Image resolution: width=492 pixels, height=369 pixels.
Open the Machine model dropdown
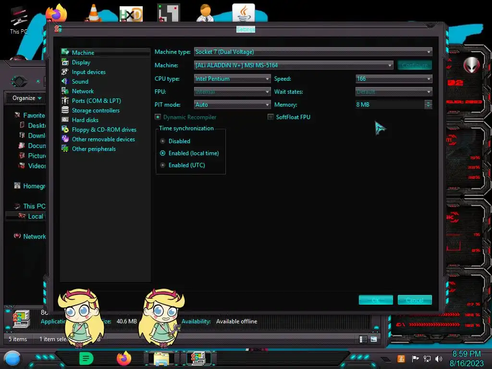pyautogui.click(x=294, y=65)
